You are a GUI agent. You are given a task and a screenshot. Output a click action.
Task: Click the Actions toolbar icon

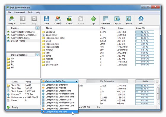pos(81,19)
